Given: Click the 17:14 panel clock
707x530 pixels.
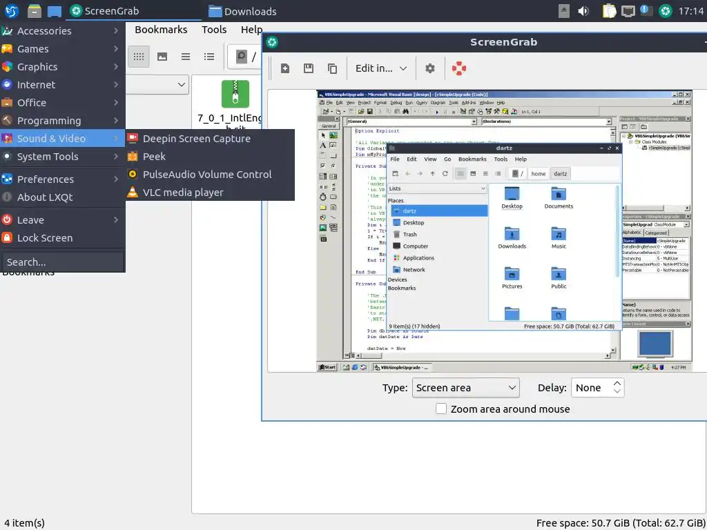Looking at the screenshot, I should click(691, 11).
